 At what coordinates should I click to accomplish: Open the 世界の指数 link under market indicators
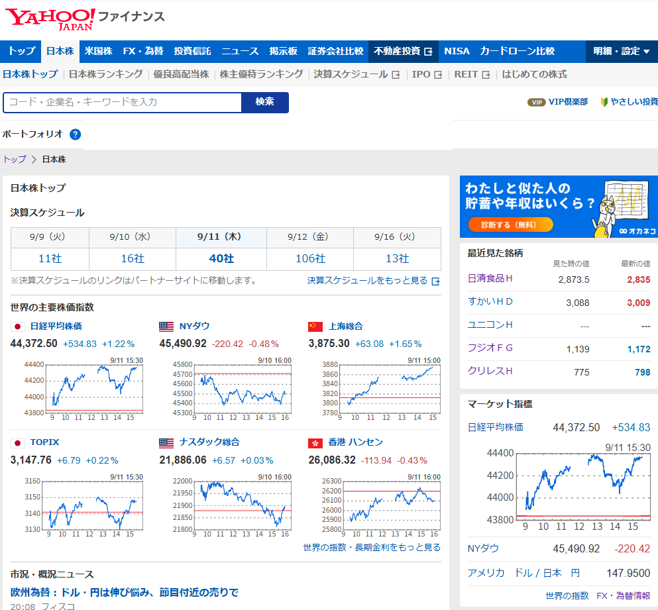(x=567, y=595)
